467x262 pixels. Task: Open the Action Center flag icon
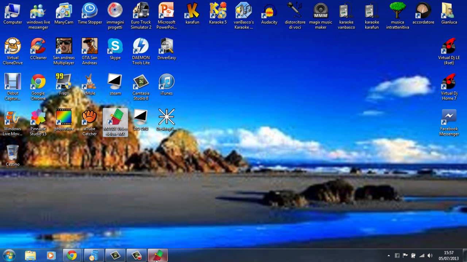[x=405, y=255]
